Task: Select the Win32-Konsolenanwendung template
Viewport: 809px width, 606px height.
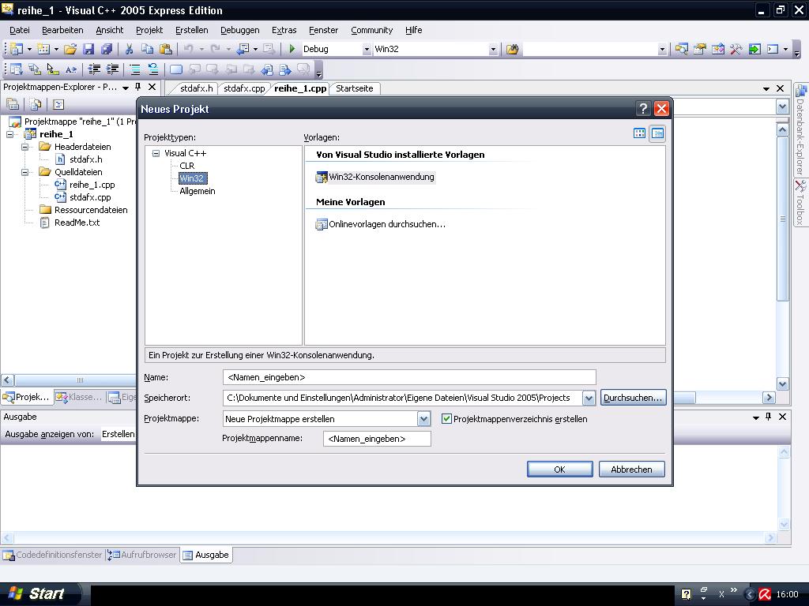Action: tap(375, 177)
